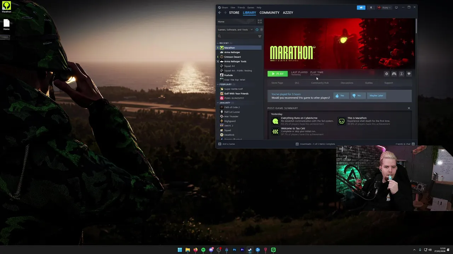Switch library to grid collections view
The width and height of the screenshot is (453, 254).
click(259, 22)
